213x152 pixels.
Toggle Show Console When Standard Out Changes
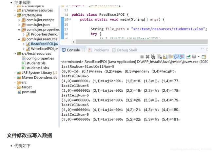(x=176, y=56)
